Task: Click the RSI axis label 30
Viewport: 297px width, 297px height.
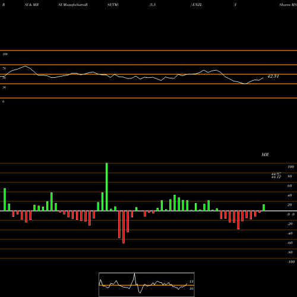Action: [x=4, y=87]
